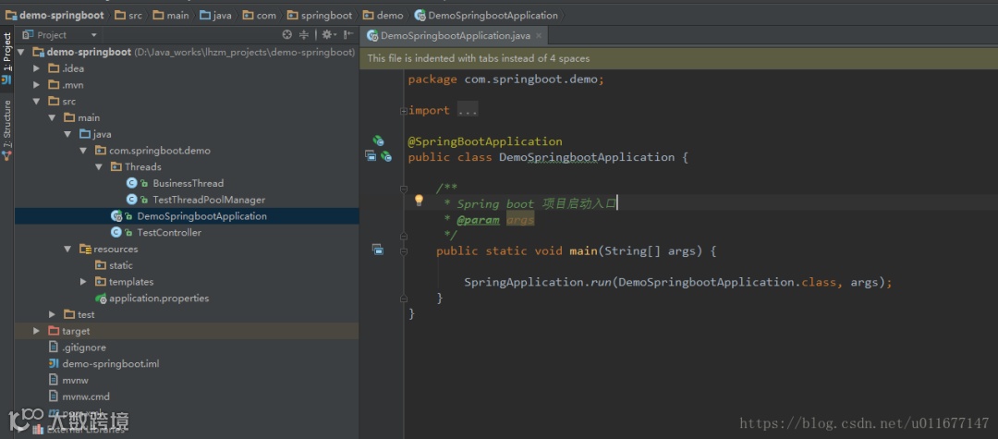
Task: Collapse the java source folder
Action: click(x=67, y=134)
